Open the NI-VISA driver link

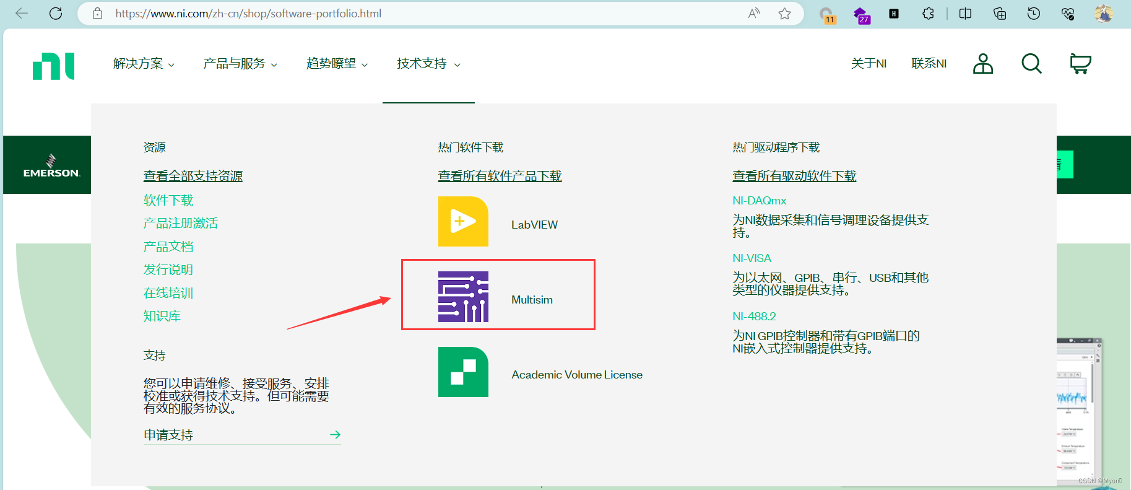point(752,258)
